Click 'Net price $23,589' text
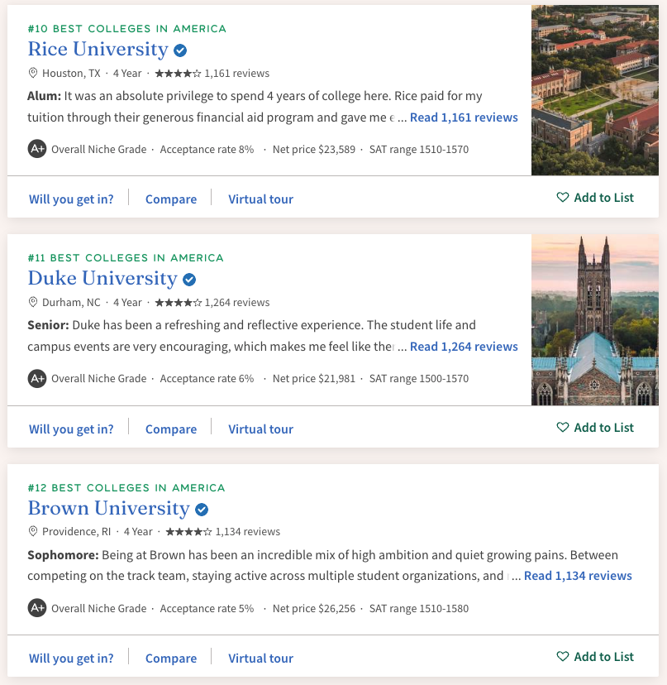Viewport: 667px width, 685px height. tap(314, 150)
